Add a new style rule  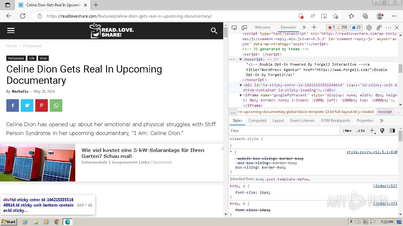click(372, 131)
